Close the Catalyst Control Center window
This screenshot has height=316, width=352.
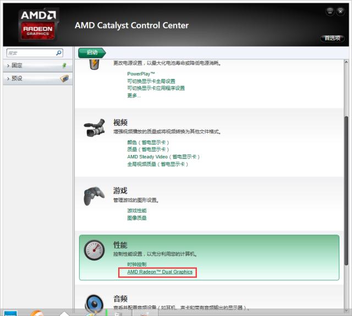tap(340, 12)
